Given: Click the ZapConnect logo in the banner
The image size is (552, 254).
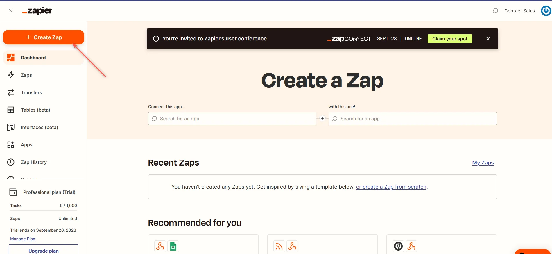Looking at the screenshot, I should point(349,39).
